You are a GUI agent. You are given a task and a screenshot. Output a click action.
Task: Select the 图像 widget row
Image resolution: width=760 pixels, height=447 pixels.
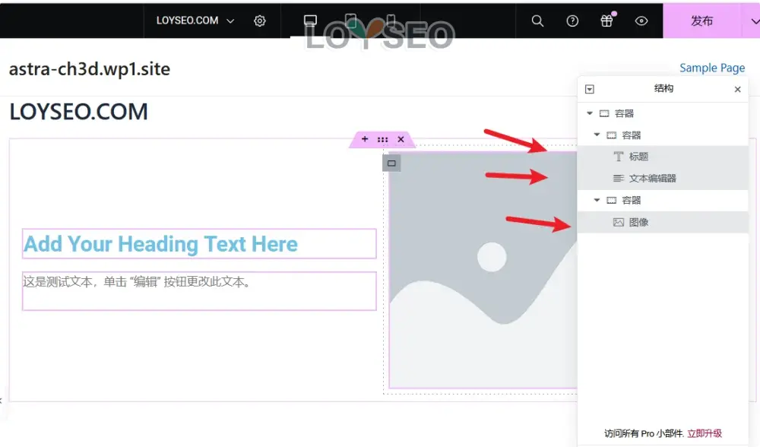tap(663, 222)
